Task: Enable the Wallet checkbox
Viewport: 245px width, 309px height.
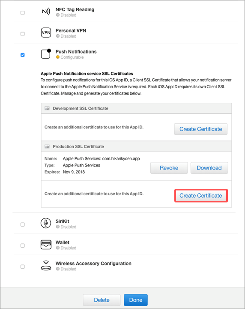Action: [x=23, y=246]
